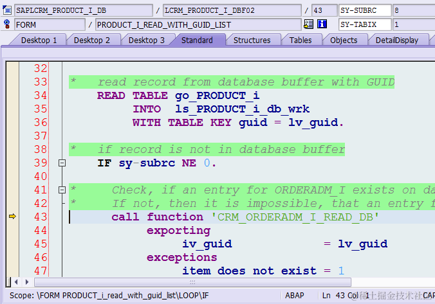Viewport: 435px width, 304px height.
Task: Open the DetailDisplay tab
Action: pyautogui.click(x=397, y=40)
